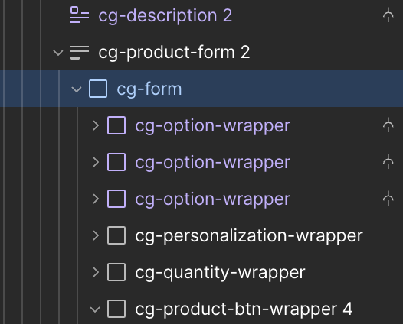Click the cg-quantity-wrapper div icon
Image resolution: width=403 pixels, height=324 pixels.
116,272
